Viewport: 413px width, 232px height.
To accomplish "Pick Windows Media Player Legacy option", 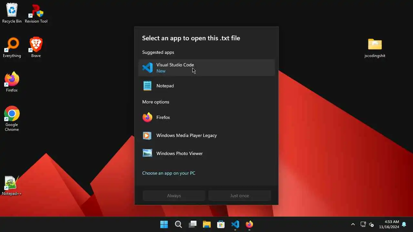I will point(206,135).
